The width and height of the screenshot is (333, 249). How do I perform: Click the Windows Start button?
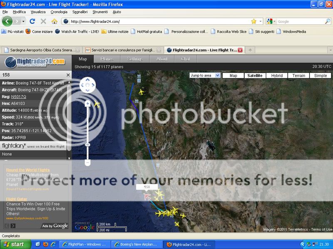15,244
